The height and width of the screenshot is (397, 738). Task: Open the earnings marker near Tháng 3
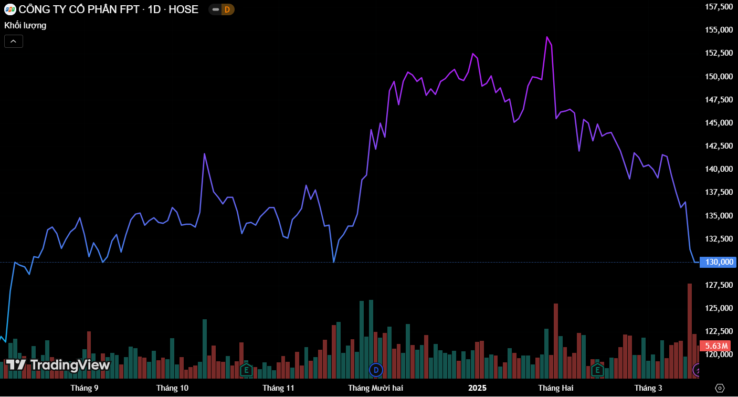(x=597, y=370)
